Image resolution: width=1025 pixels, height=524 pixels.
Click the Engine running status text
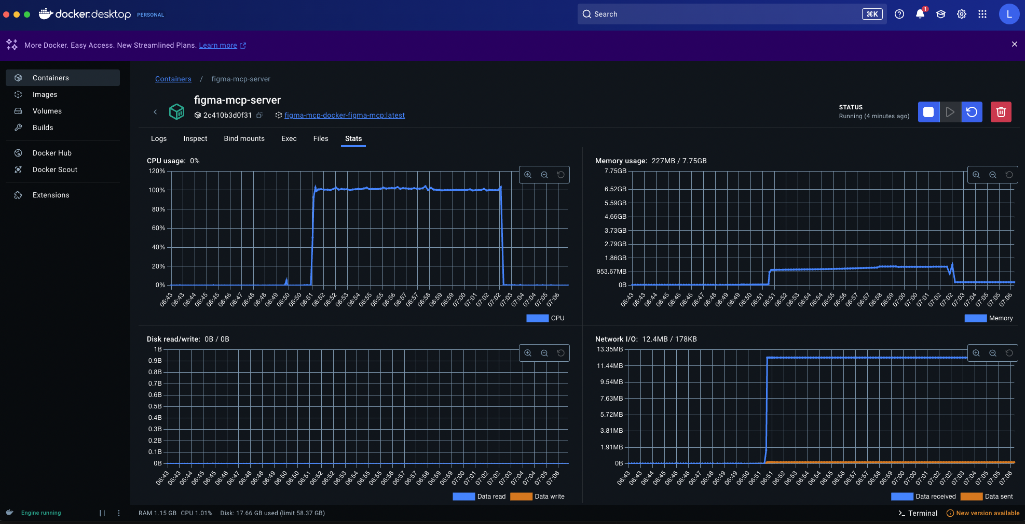pos(41,513)
